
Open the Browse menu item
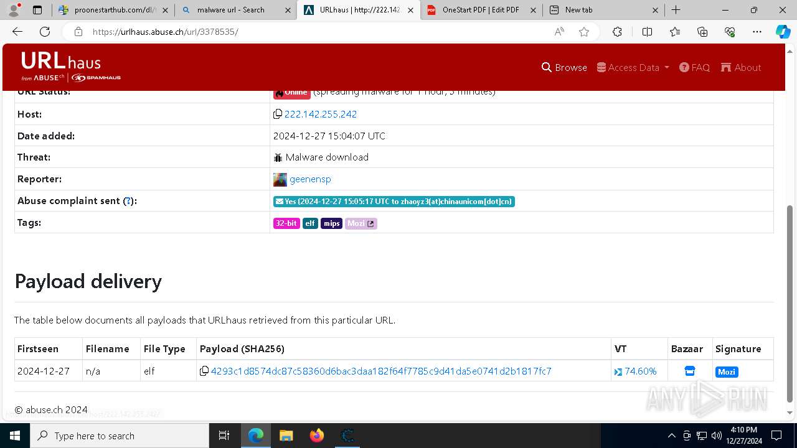coord(564,67)
